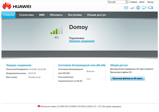The width and height of the screenshot is (159, 112).
Task: Click the unread SMS envelope icon
Action: (126, 8)
